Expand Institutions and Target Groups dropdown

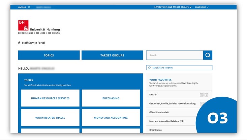(173, 7)
